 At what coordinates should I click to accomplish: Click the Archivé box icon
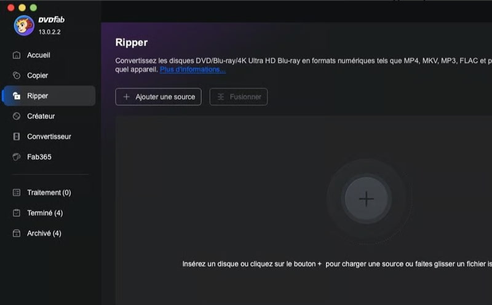coord(17,233)
